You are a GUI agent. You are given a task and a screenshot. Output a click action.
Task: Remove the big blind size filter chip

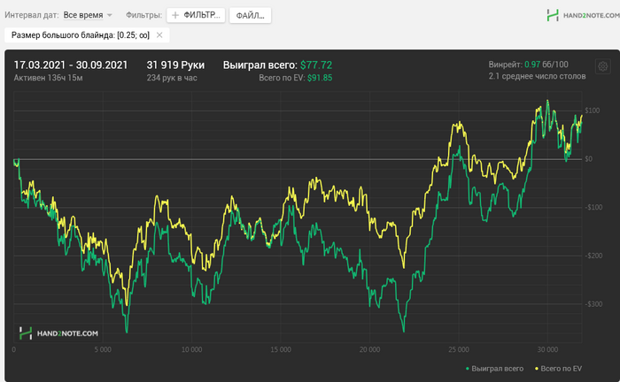(159, 35)
